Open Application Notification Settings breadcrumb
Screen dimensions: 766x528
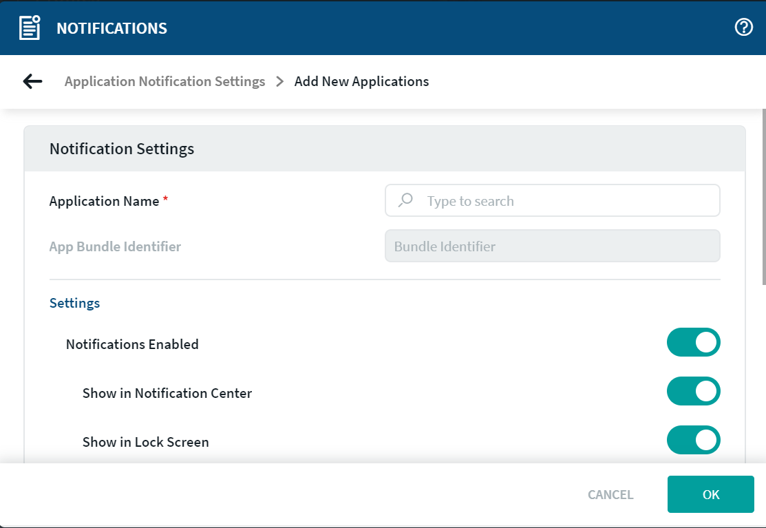[x=164, y=81]
